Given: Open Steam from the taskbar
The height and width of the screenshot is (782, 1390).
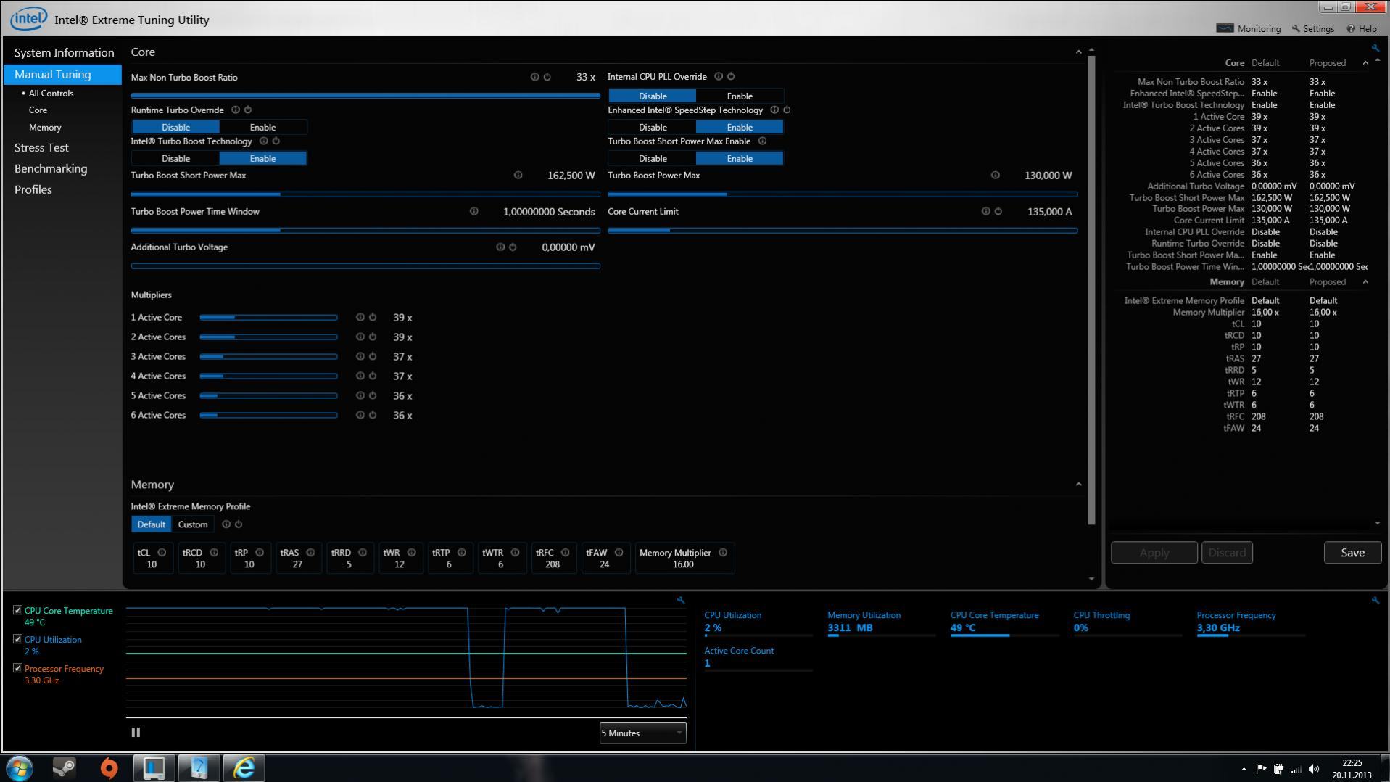Looking at the screenshot, I should (x=65, y=767).
